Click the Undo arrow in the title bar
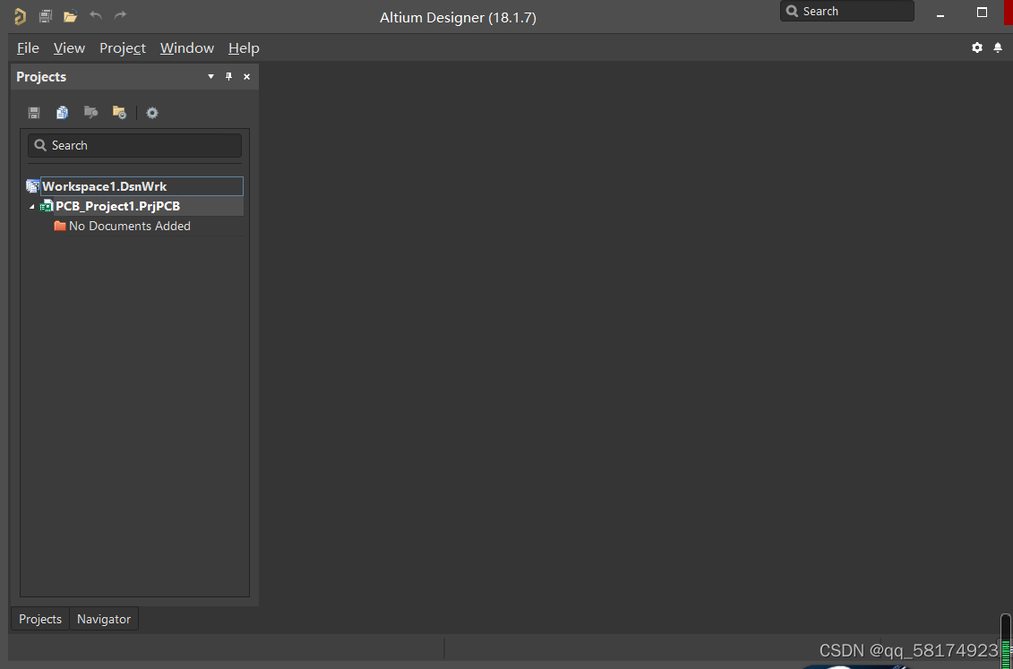Viewport: 1013px width, 669px height. pyautogui.click(x=96, y=15)
